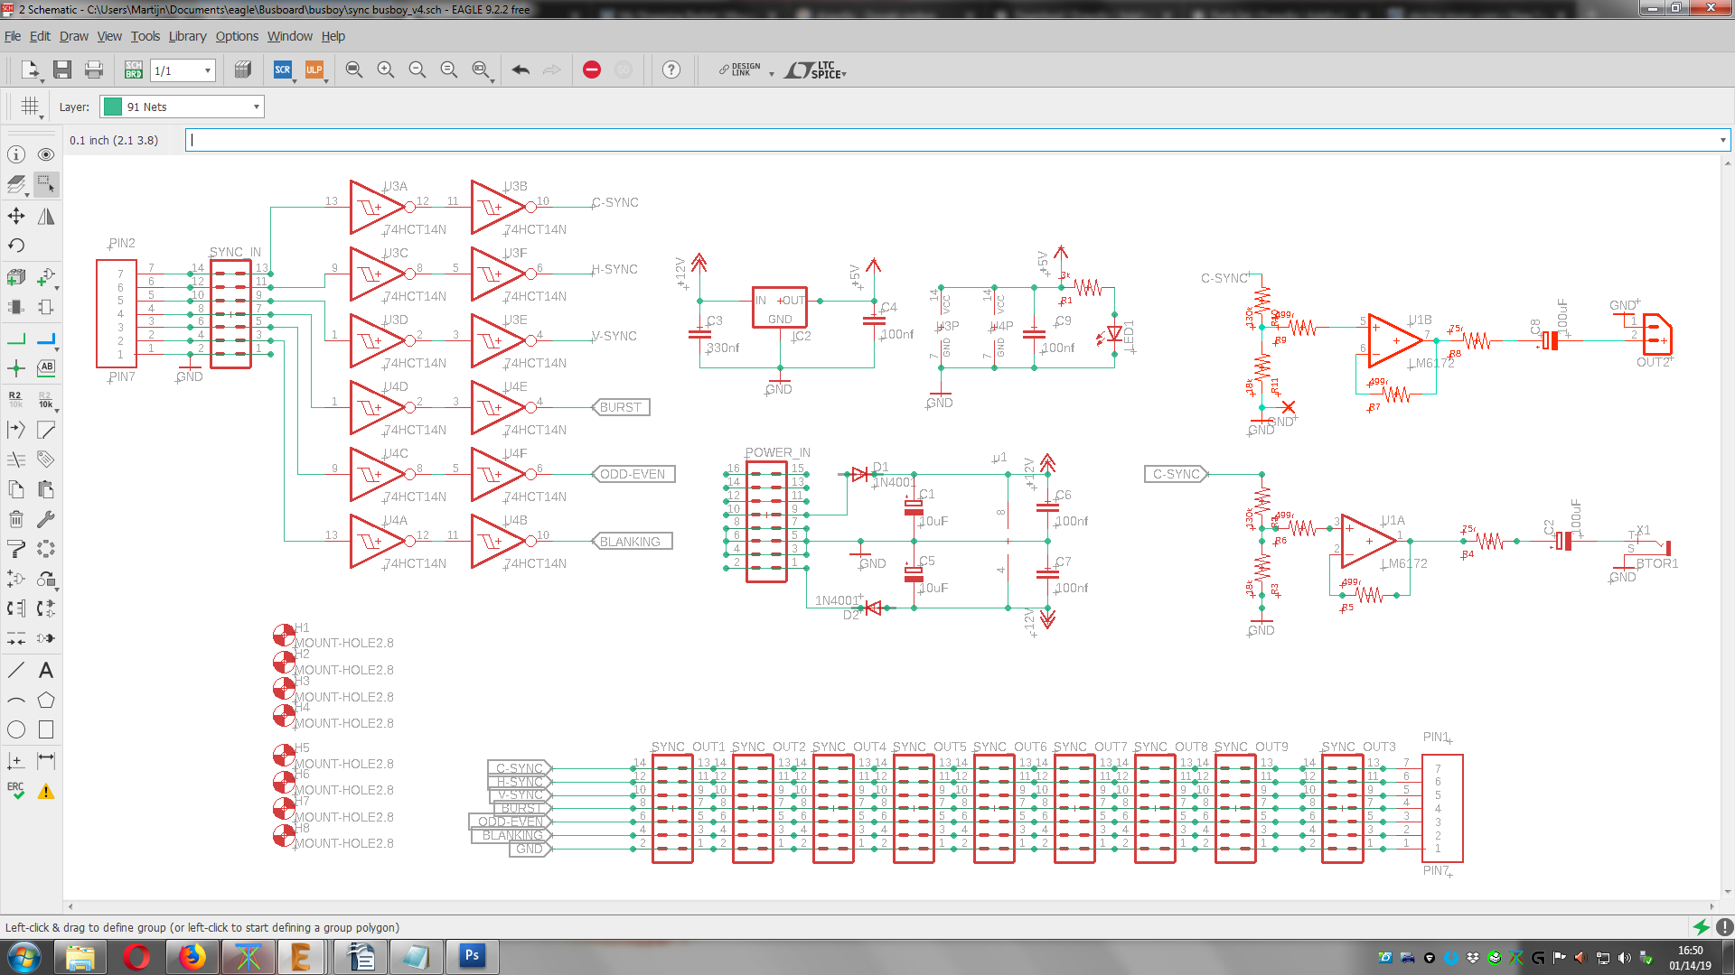Expand the command line history arrow
This screenshot has height=975, width=1735.
tap(1722, 140)
